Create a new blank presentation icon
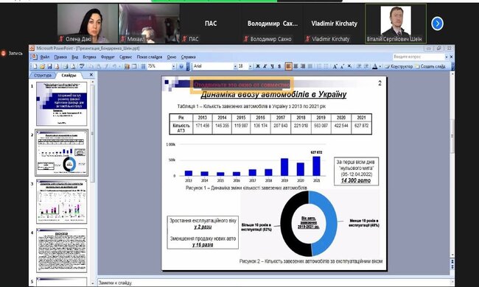The height and width of the screenshot is (287, 479). pos(35,66)
